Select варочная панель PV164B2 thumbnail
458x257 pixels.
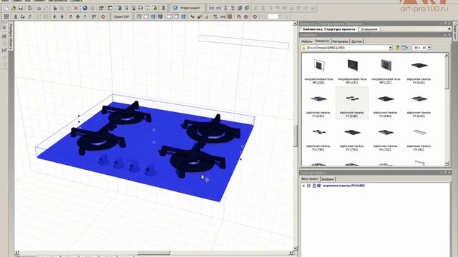click(x=352, y=104)
